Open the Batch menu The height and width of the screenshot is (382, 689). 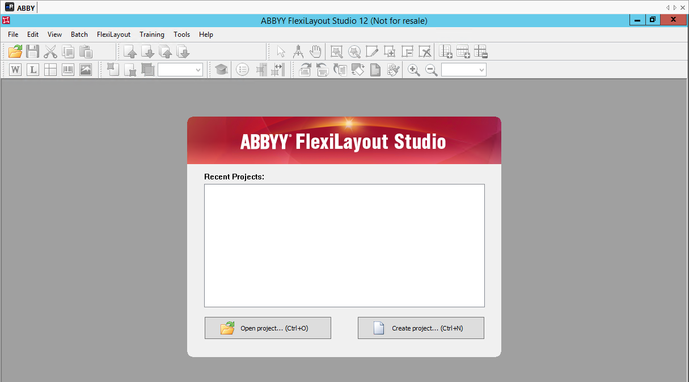(x=79, y=35)
